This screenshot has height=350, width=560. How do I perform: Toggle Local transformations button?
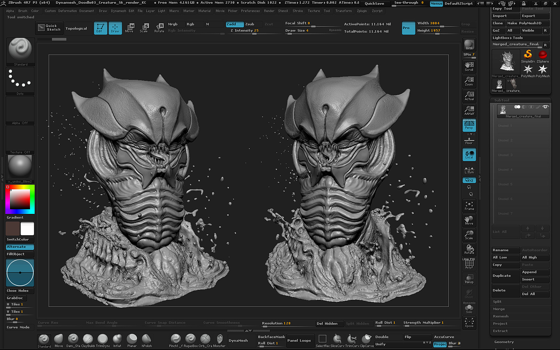(469, 154)
